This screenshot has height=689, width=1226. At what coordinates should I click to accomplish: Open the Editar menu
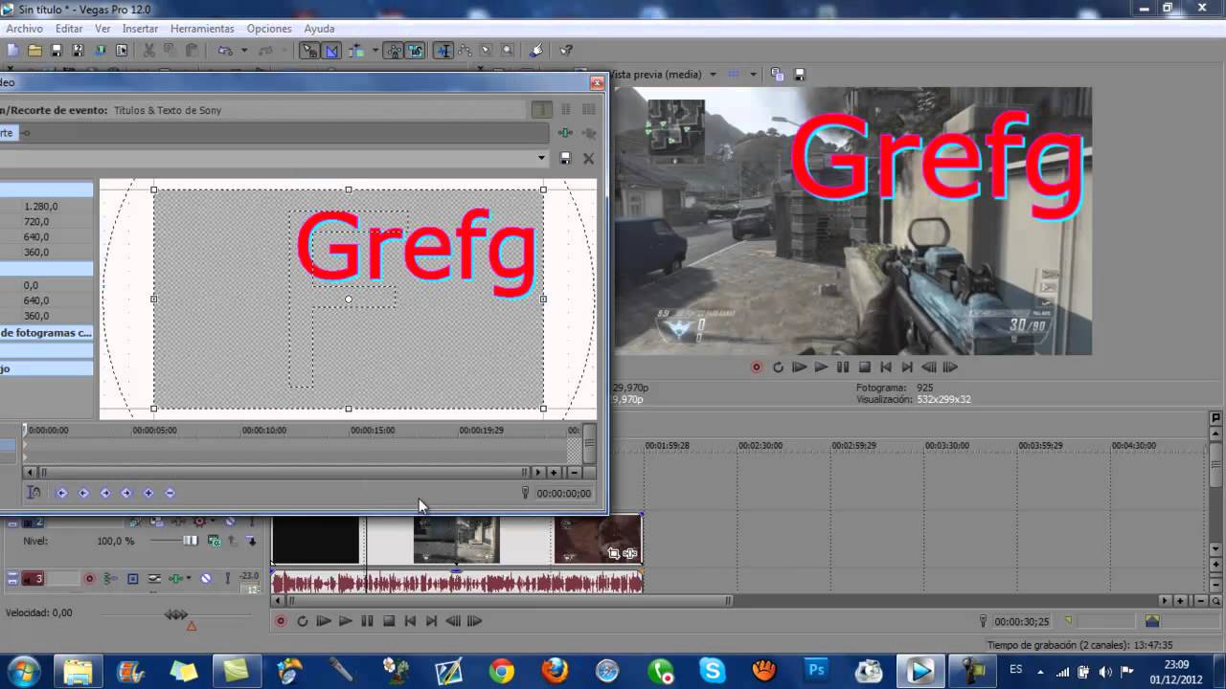[69, 29]
